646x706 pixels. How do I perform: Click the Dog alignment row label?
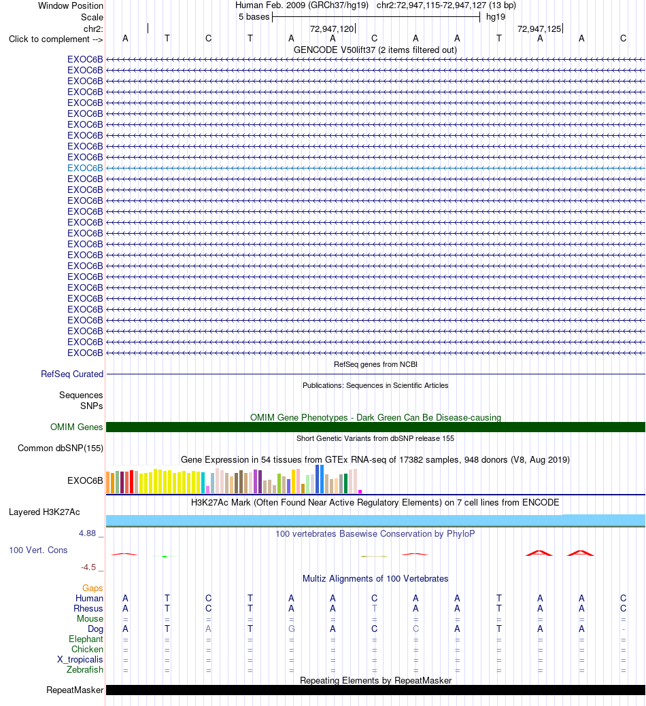pos(95,629)
